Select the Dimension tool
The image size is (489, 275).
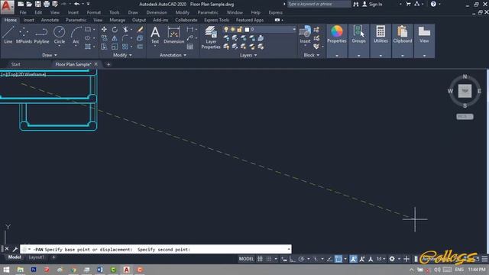pyautogui.click(x=173, y=35)
